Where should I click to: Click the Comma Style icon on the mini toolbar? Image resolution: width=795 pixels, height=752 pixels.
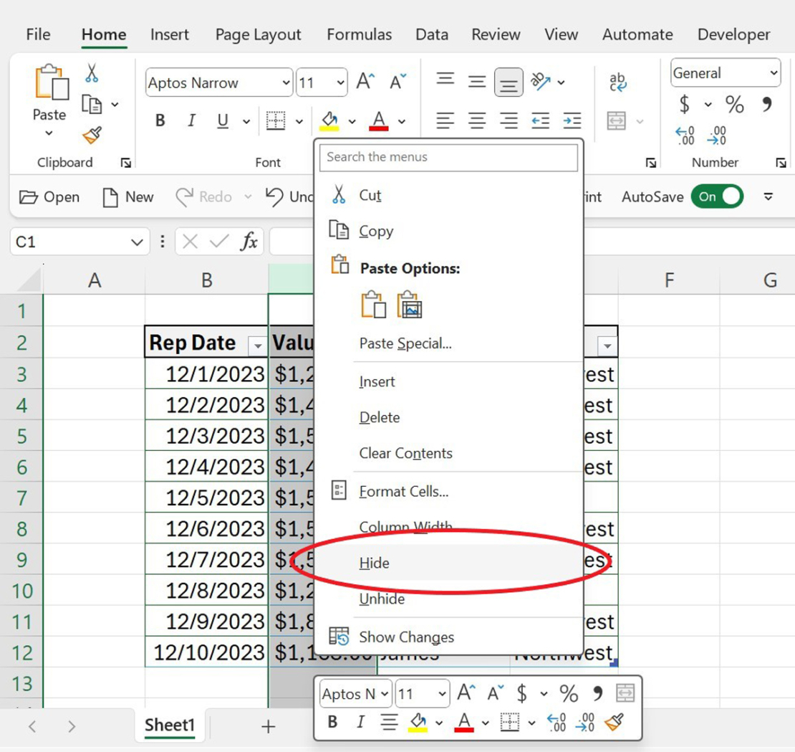click(x=597, y=693)
